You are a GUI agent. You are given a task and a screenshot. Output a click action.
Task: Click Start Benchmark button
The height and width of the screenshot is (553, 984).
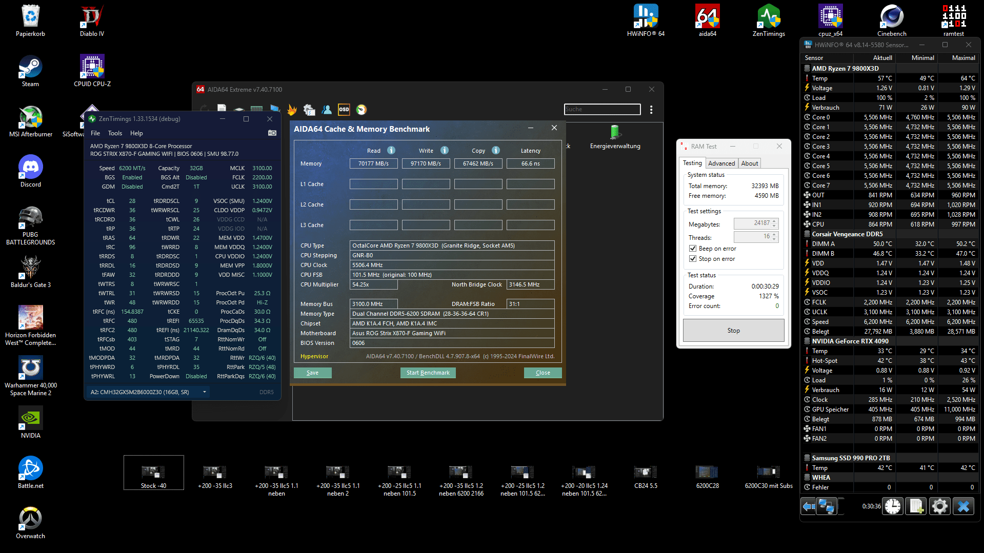(x=428, y=373)
